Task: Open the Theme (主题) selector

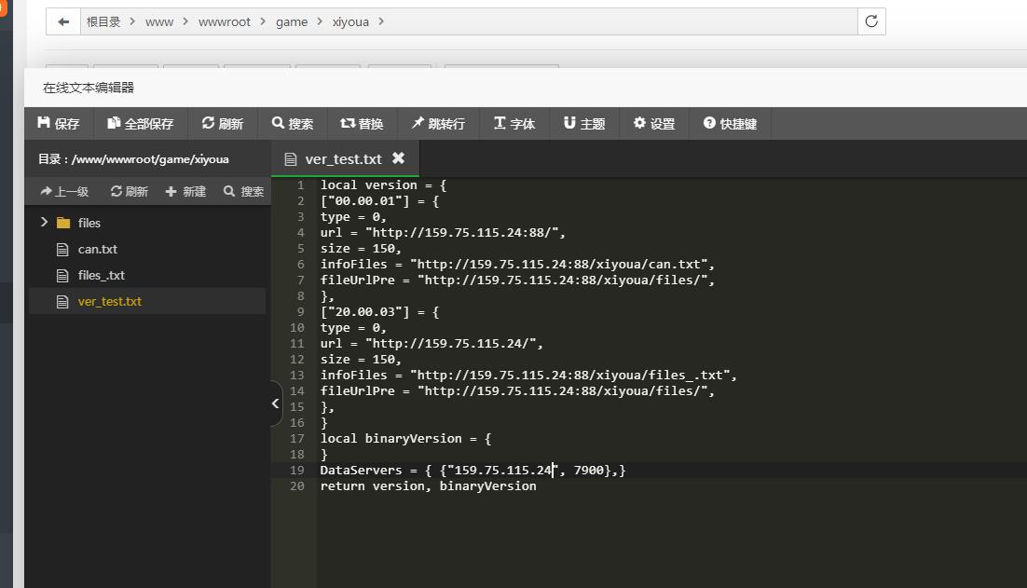Action: click(584, 123)
